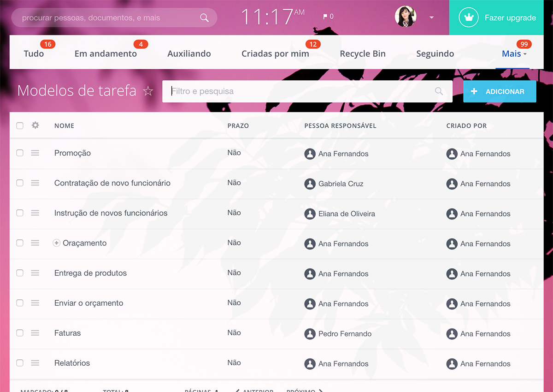The image size is (553, 392).
Task: Toggle the select-all checkbox in the table header
Action: [20, 125]
